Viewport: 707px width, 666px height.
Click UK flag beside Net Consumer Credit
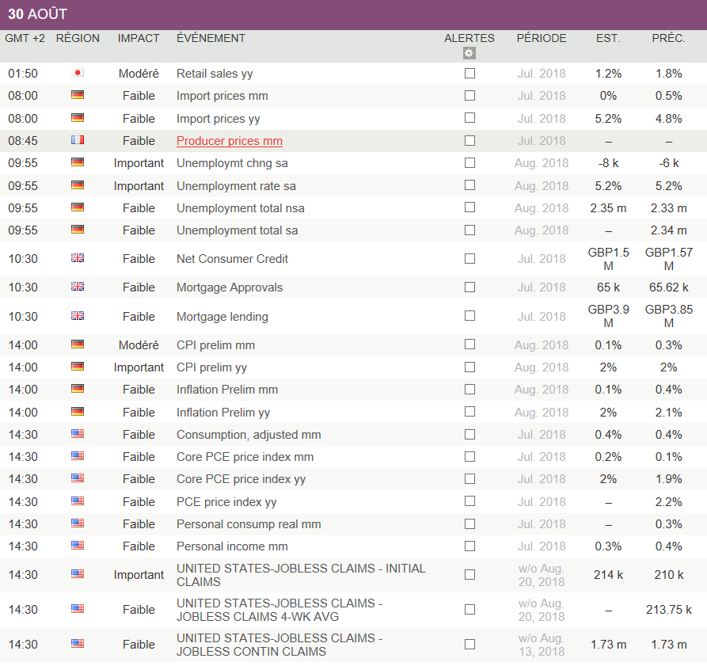pos(78,258)
